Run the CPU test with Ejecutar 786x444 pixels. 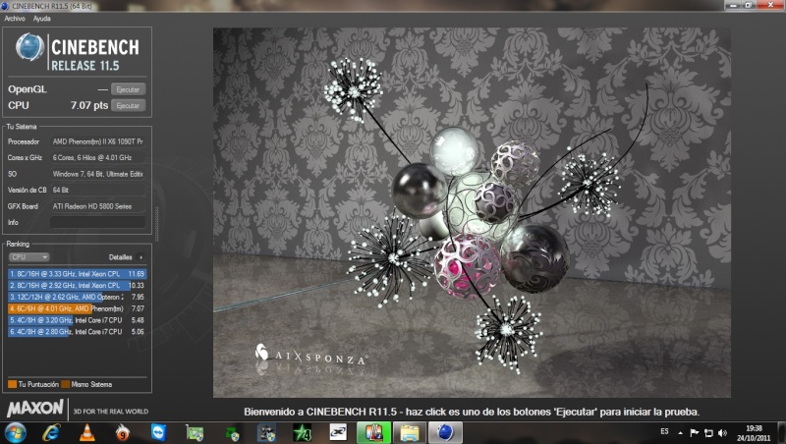[x=129, y=105]
